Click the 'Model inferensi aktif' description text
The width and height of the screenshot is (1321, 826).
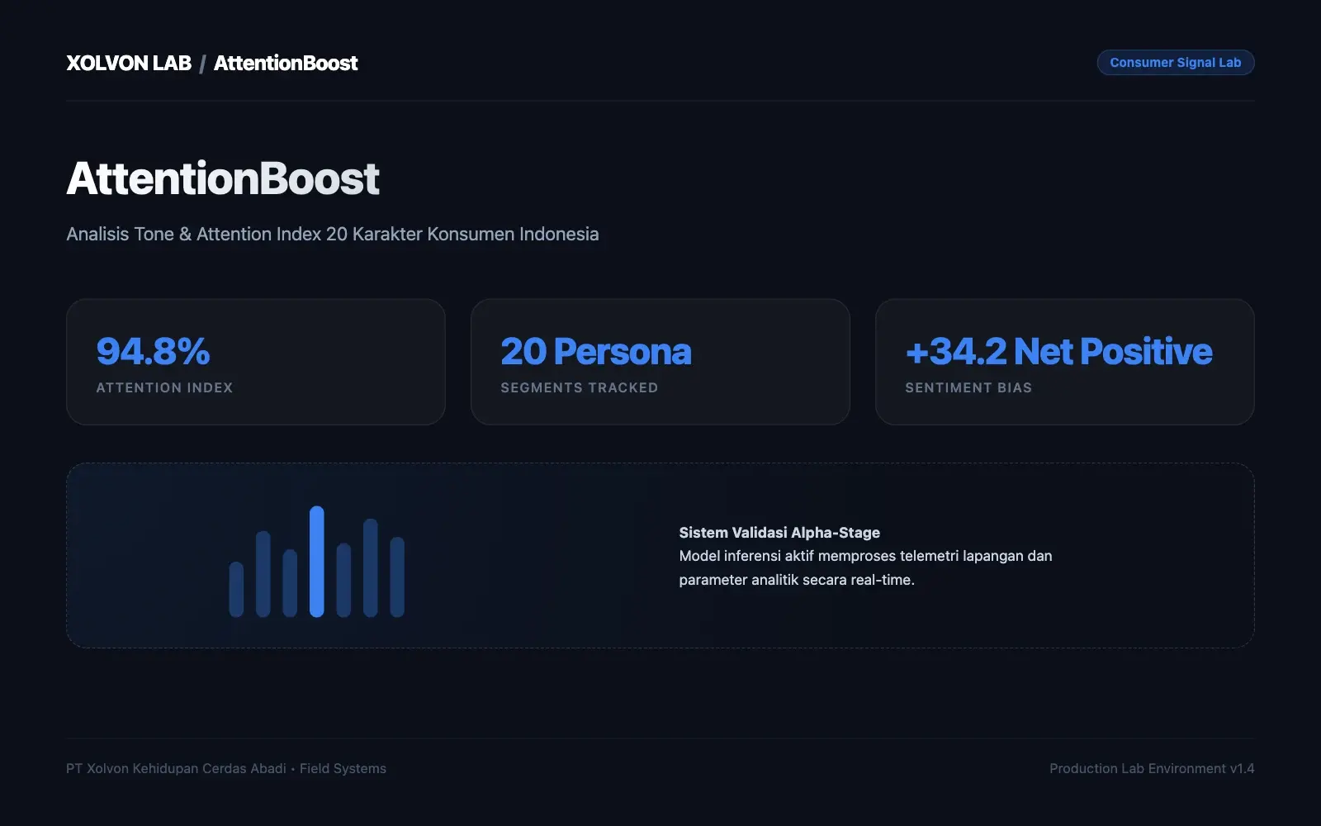(865, 568)
